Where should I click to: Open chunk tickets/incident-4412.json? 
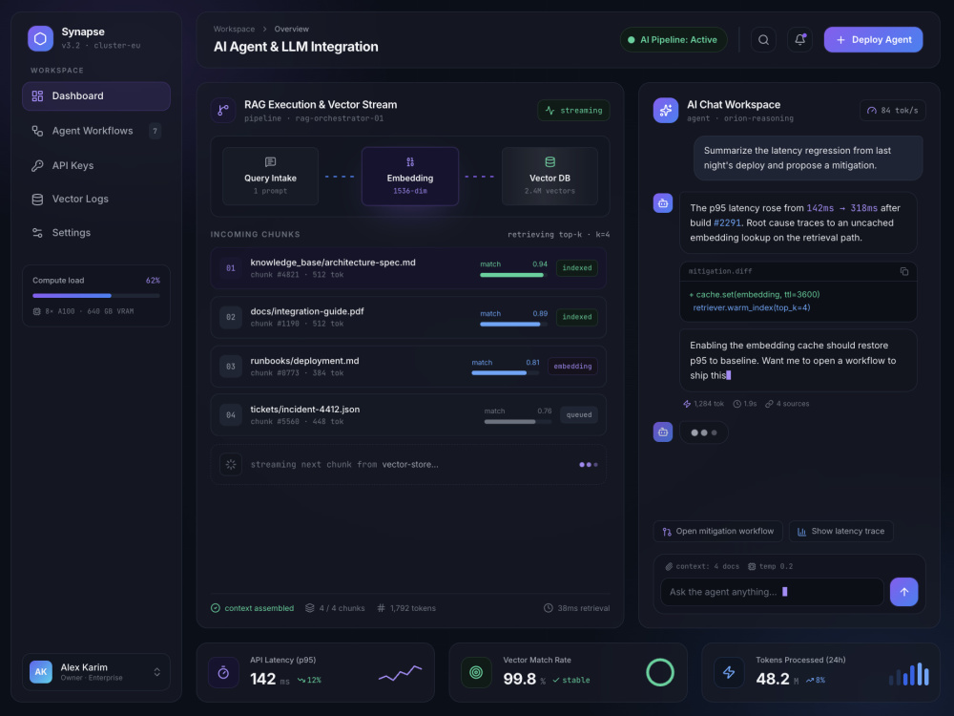(x=408, y=414)
